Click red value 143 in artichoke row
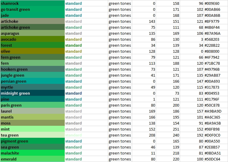Screen dimensions: 228x162 click(152, 21)
